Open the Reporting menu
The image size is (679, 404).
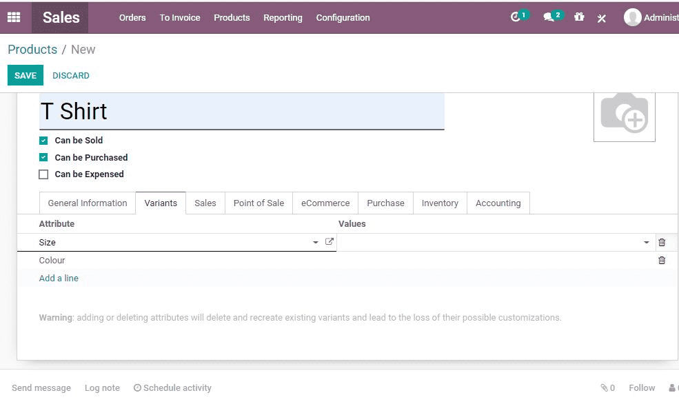283,18
